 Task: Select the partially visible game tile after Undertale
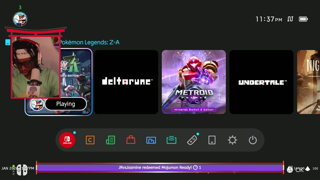pos(308,82)
